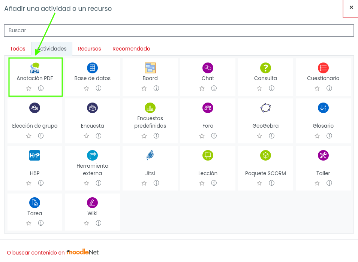Viewport: 358px width, 262px height.
Task: Open the Actividades tab
Action: click(x=52, y=49)
